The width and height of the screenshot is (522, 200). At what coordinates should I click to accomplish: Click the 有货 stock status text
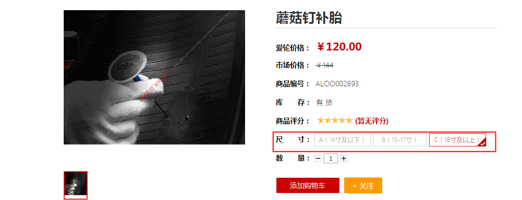pyautogui.click(x=324, y=103)
